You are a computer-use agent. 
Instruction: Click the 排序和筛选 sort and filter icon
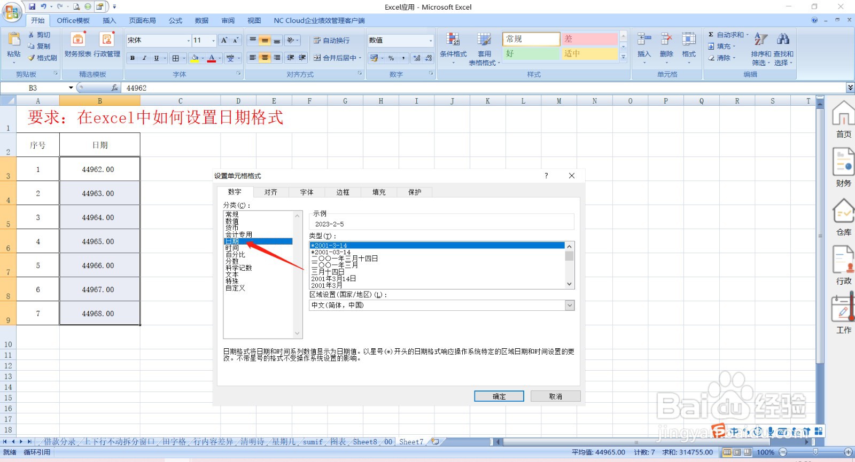tap(761, 40)
